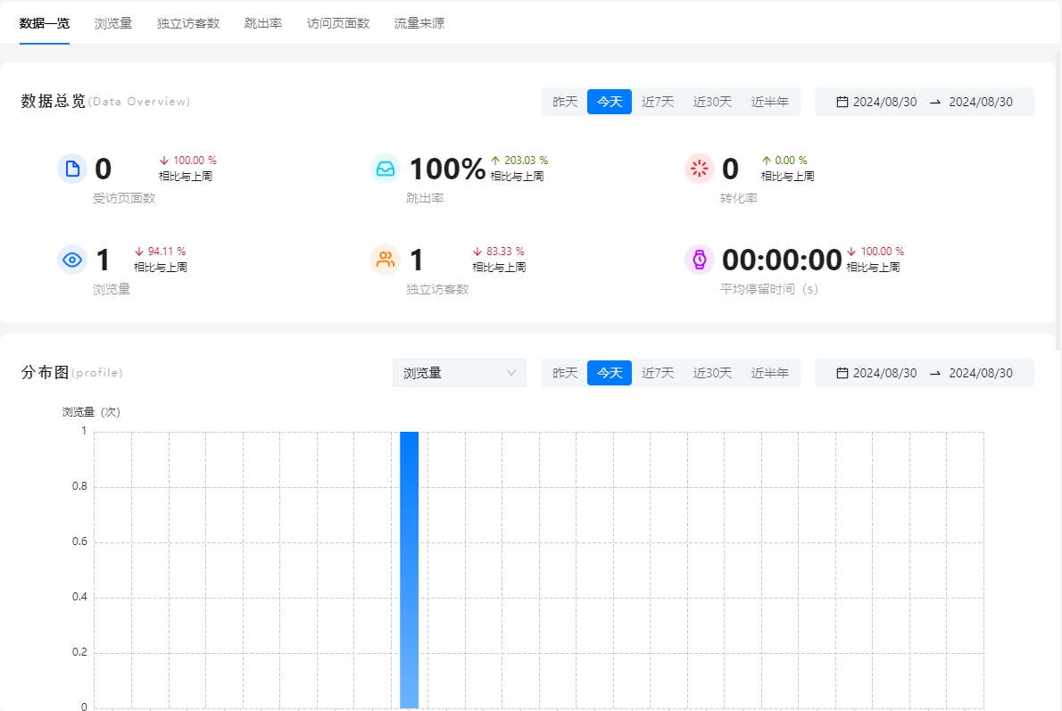Select 近30天 in the distribution chart range
The width and height of the screenshot is (1062, 711).
coord(712,373)
